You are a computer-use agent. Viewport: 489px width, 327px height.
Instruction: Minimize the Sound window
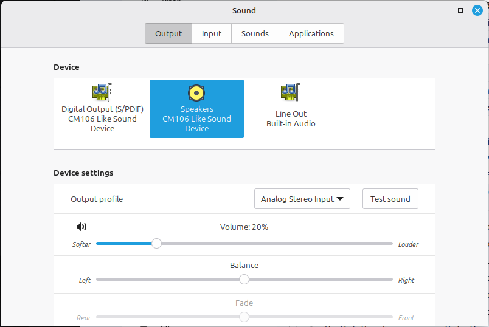click(x=444, y=10)
